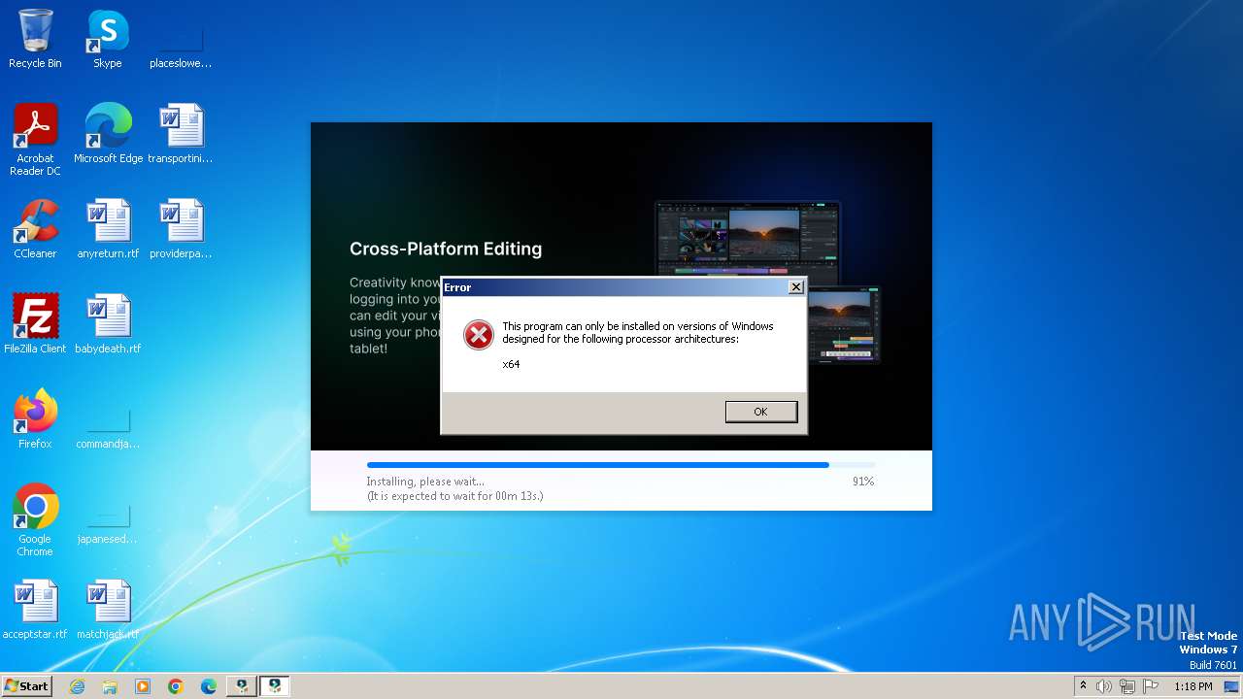Select transportini Word document icon
1243x699 pixels.
180,134
